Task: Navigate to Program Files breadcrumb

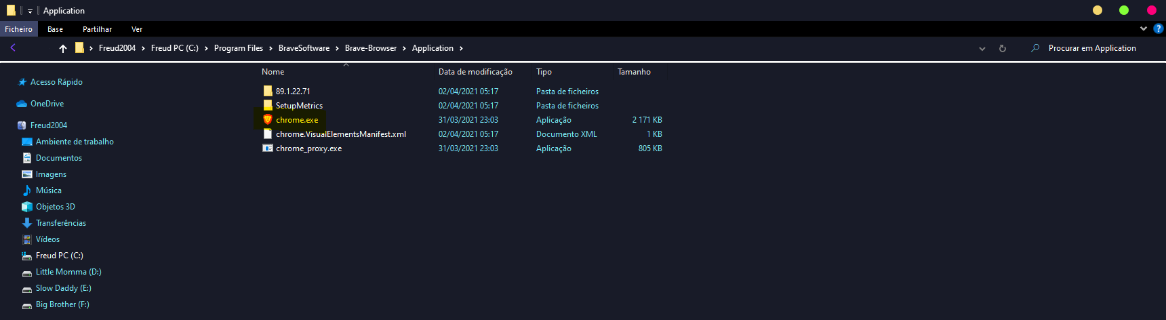Action: [239, 48]
